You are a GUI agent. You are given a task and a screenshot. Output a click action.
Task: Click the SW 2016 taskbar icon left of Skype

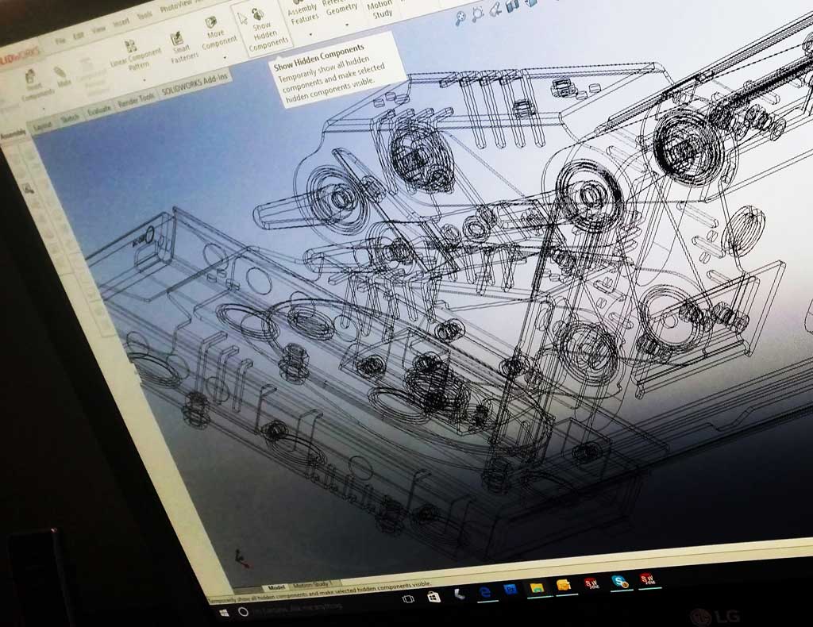click(591, 584)
